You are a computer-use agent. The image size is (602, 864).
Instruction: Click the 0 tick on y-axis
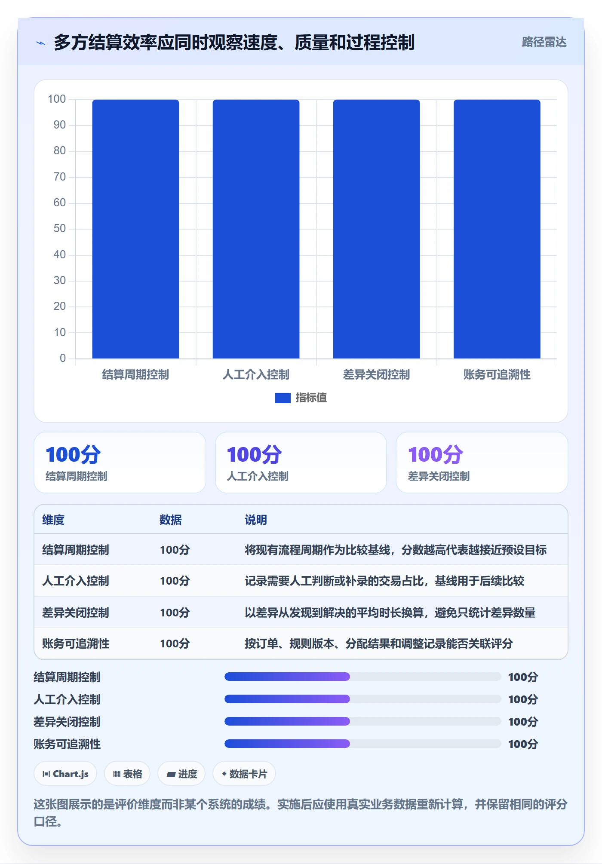click(63, 358)
